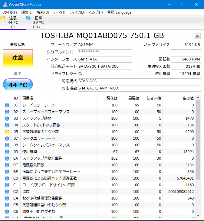
Task: Click the インターフェース field showing Serial ATA
Action: 105,59
